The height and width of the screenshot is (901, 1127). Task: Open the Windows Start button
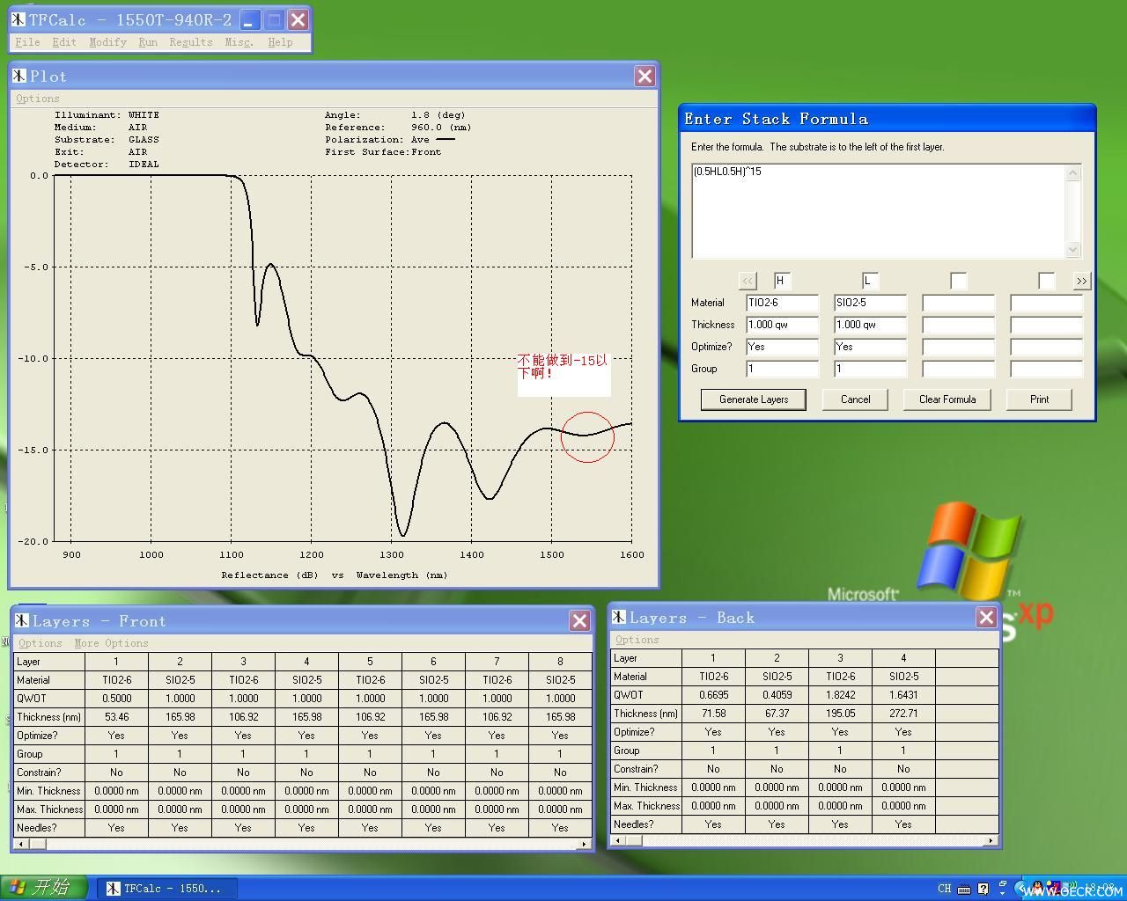tap(44, 887)
